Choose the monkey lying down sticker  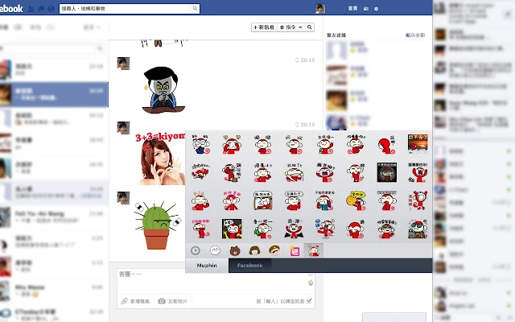200,172
